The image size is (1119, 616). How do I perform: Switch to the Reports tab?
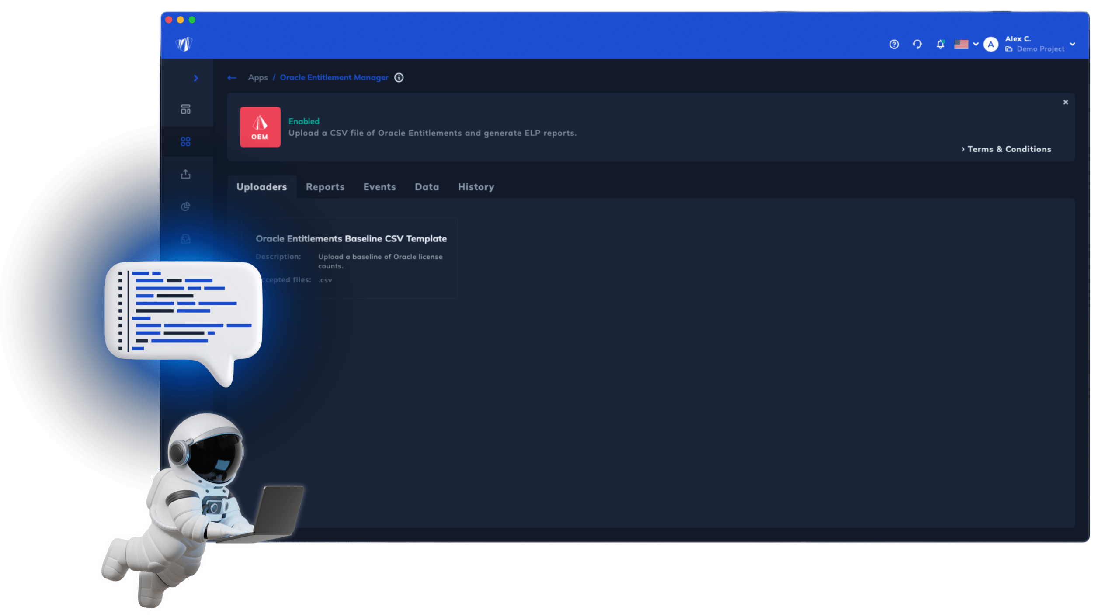tap(325, 186)
